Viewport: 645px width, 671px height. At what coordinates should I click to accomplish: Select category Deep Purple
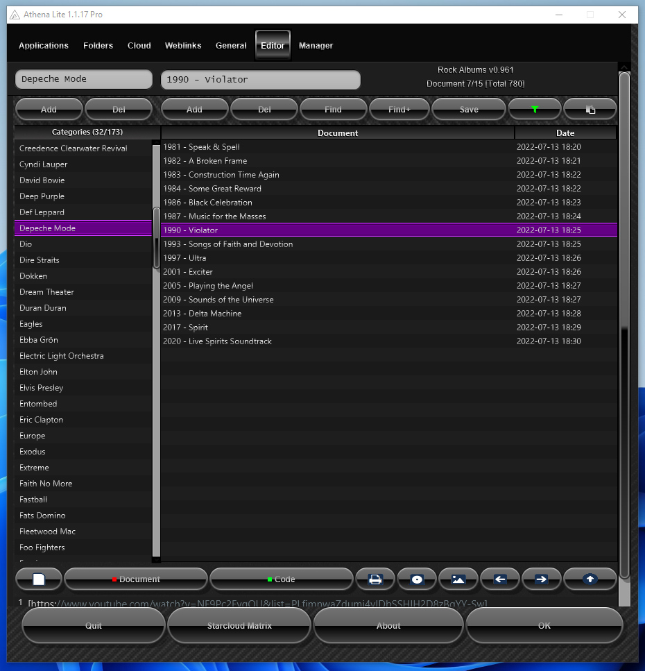point(83,196)
